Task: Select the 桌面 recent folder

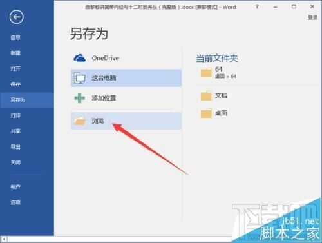Action: [x=258, y=113]
